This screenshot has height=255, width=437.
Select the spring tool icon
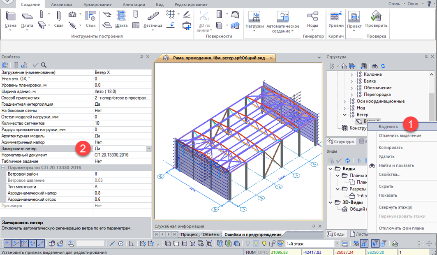click(x=72, y=25)
